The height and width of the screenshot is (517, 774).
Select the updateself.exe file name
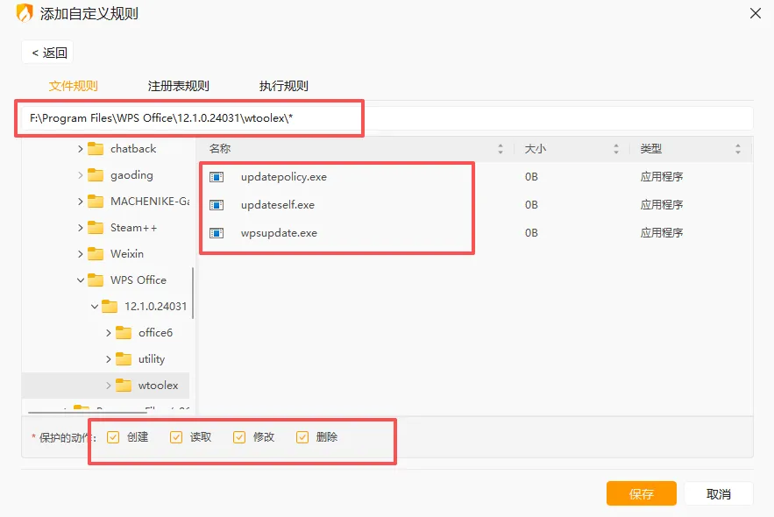pyautogui.click(x=277, y=205)
